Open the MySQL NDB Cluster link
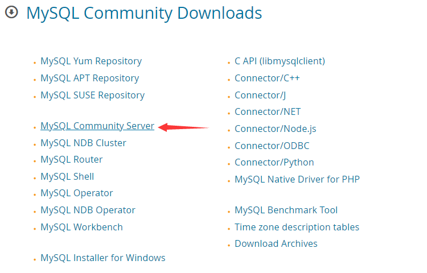This screenshot has height=273, width=427. pyautogui.click(x=83, y=143)
